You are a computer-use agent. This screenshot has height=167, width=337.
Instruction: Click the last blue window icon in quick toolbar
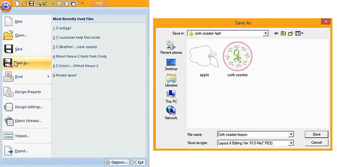tap(73, 4)
